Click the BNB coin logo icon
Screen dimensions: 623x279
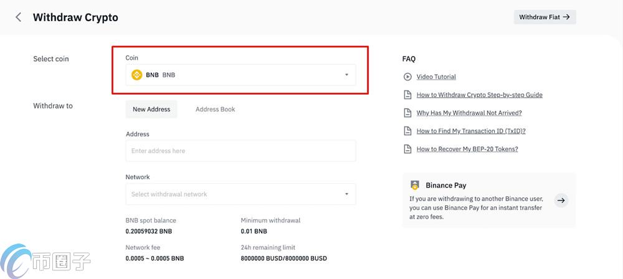pos(136,75)
